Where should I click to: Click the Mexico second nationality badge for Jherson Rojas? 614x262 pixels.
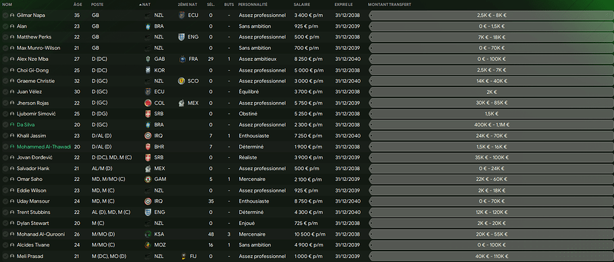(181, 103)
